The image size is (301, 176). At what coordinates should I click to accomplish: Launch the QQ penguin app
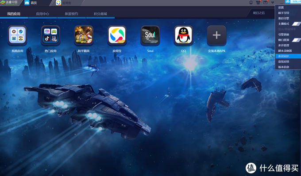click(183, 35)
